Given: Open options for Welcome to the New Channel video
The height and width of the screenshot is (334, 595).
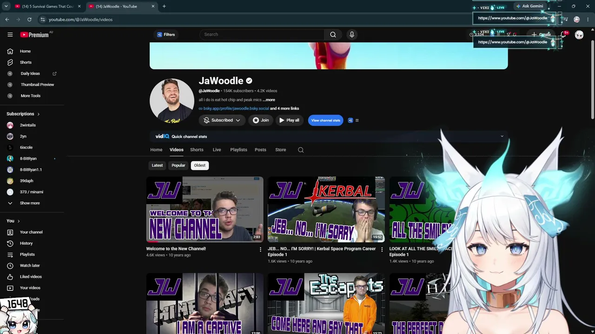Looking at the screenshot, I should [x=260, y=250].
